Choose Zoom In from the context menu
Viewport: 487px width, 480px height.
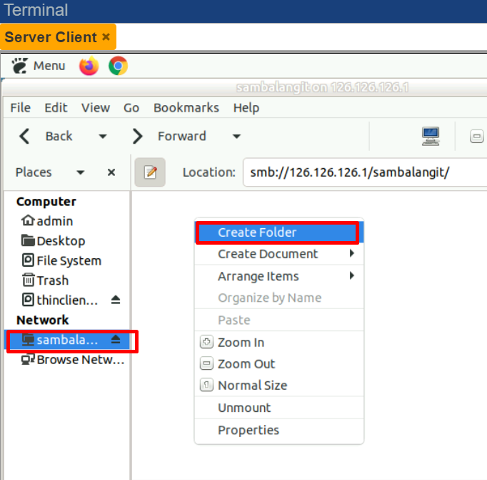point(279,342)
